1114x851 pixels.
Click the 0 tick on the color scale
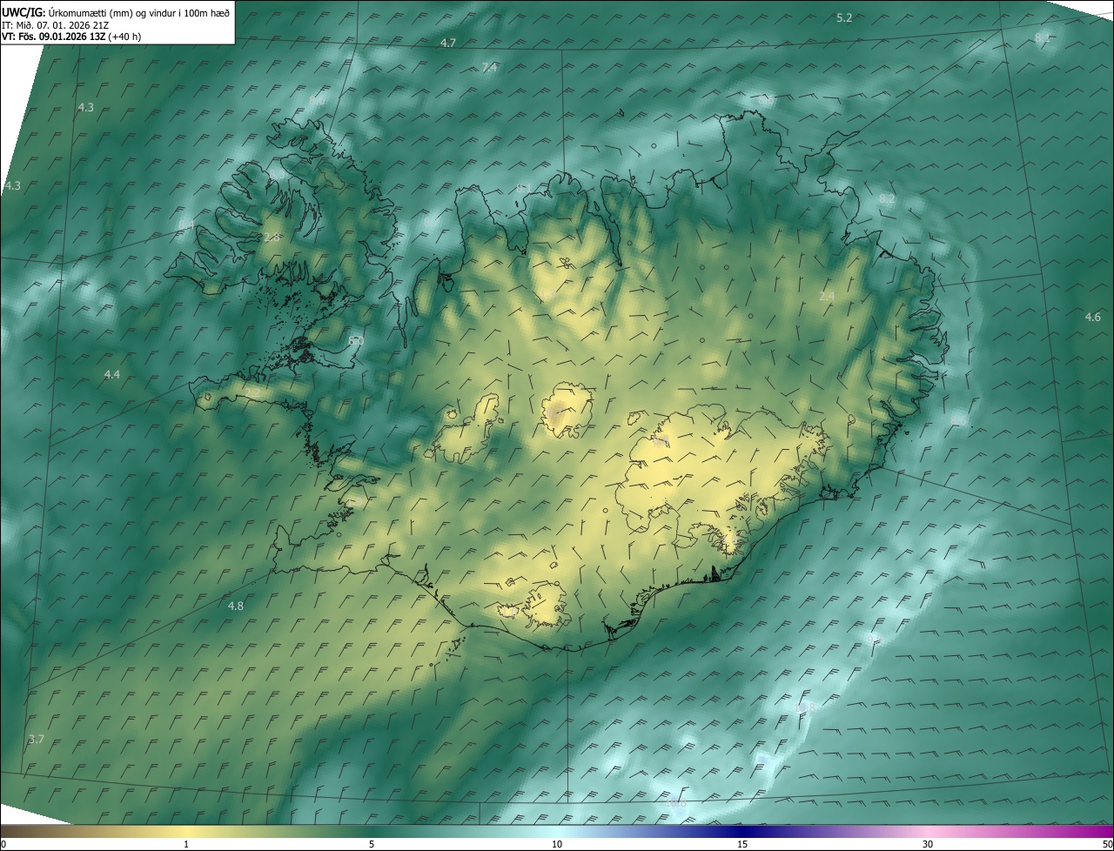[3, 844]
